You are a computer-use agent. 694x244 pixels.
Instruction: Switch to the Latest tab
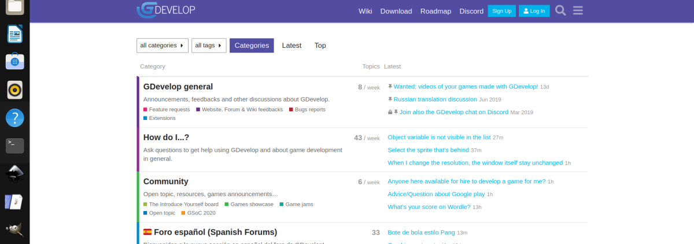(291, 46)
